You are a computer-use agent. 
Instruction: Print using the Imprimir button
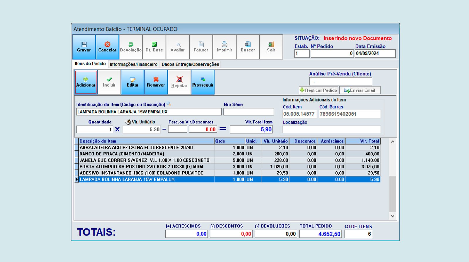[x=225, y=47]
